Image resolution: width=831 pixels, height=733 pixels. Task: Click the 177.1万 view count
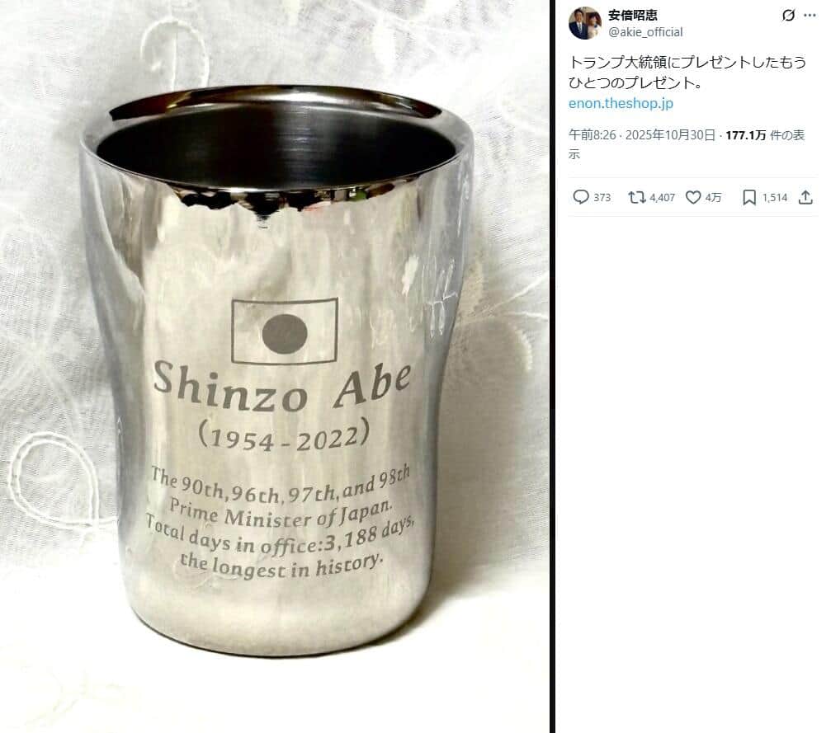[x=746, y=135]
